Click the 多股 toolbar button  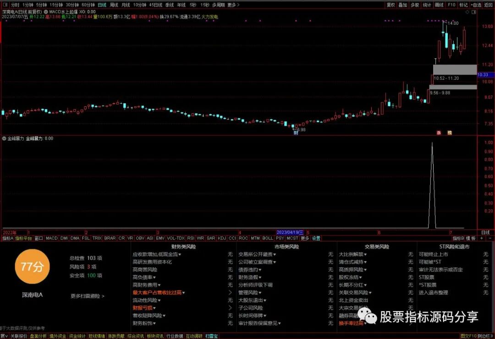(x=415, y=5)
